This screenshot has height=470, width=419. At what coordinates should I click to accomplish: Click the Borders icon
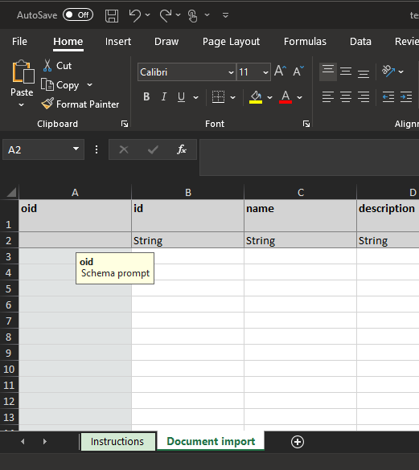[218, 97]
